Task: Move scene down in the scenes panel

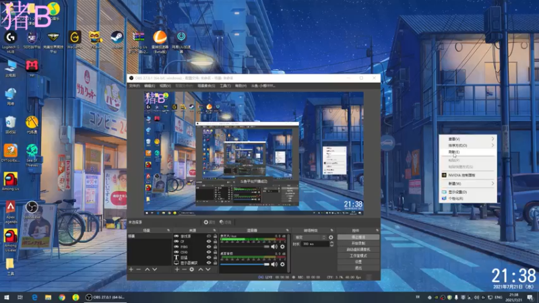Action: pos(155,269)
